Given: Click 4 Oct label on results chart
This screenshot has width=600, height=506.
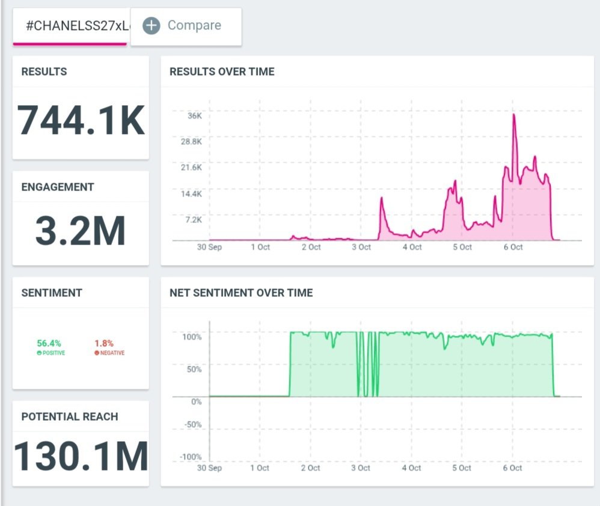Looking at the screenshot, I should coord(412,247).
